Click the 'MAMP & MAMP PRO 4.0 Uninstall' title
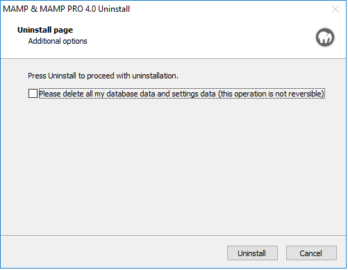The height and width of the screenshot is (270, 348). [66, 9]
